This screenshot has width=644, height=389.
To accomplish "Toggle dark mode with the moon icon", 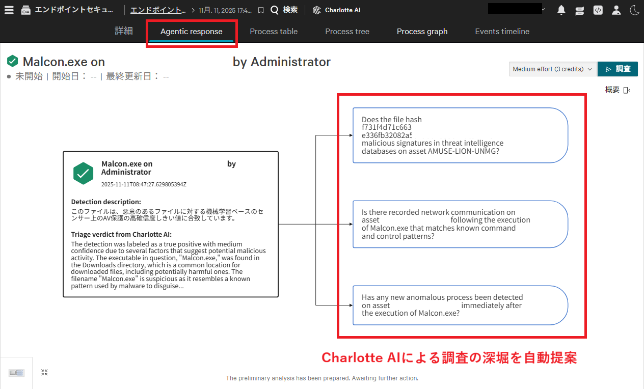I will [634, 10].
